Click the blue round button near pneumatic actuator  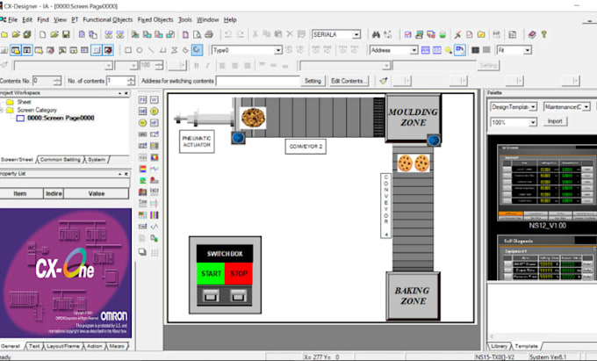[x=238, y=138]
